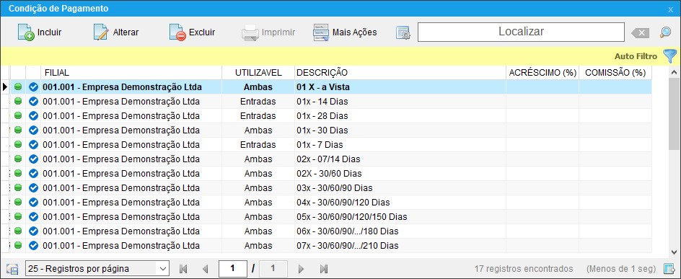The width and height of the screenshot is (681, 279).
Task: Click check icon on 05x - 30/60/90/120/150 Dias row
Action: [33, 216]
